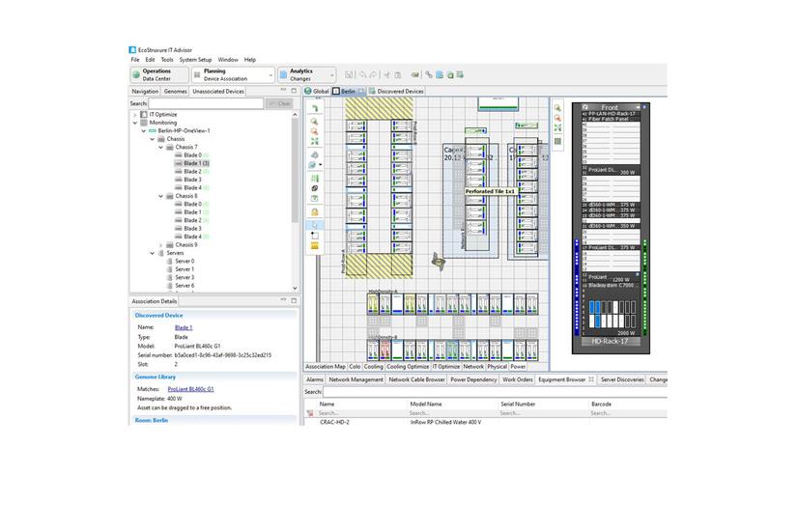Click the fan icon on the floor plan
The height and width of the screenshot is (531, 797).
(439, 262)
